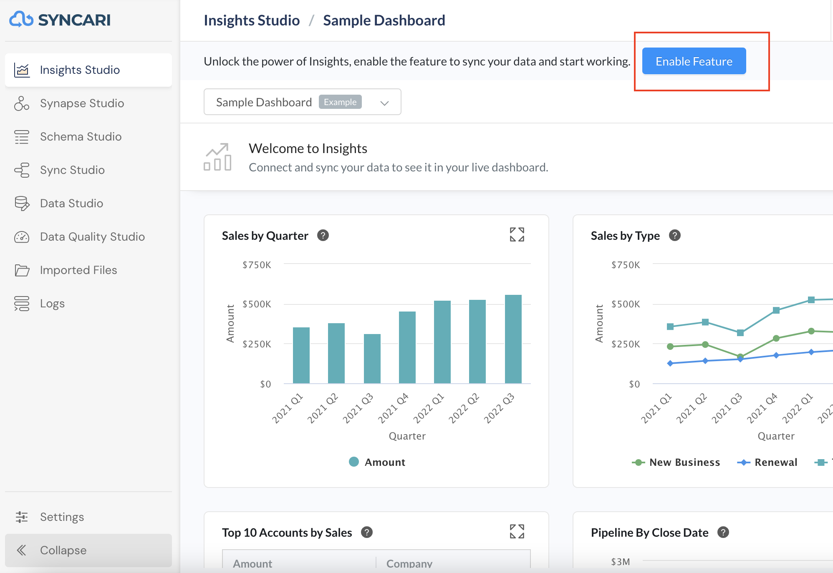
Task: Click the Welcome to Insights chart icon
Action: click(x=217, y=157)
